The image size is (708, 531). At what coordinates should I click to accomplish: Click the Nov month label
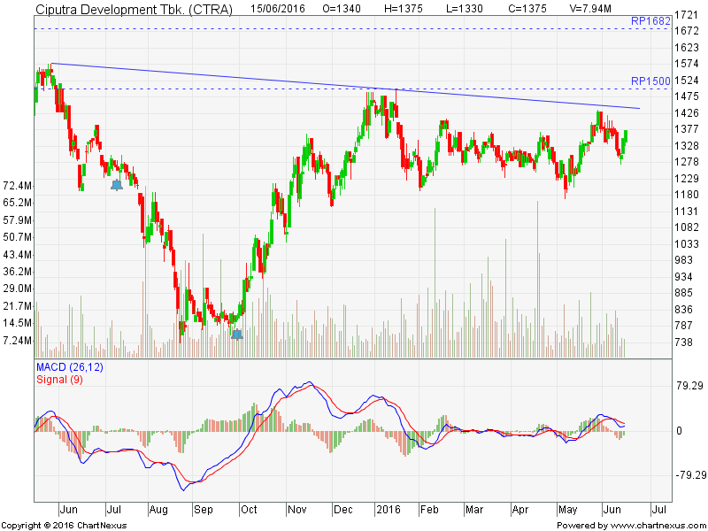(x=297, y=510)
